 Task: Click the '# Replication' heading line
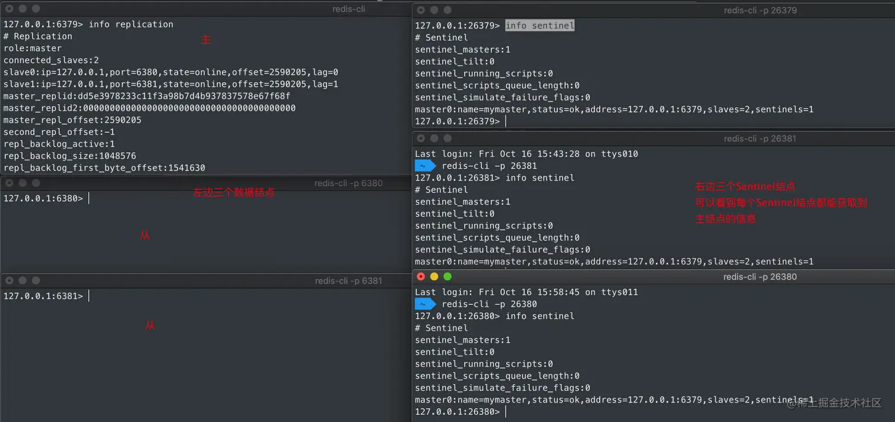[x=38, y=36]
